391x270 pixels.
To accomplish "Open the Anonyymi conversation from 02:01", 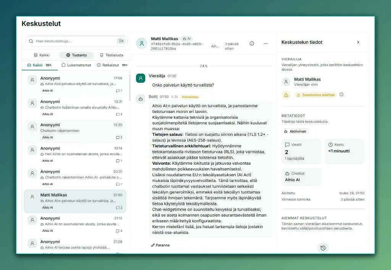I will (75, 178).
